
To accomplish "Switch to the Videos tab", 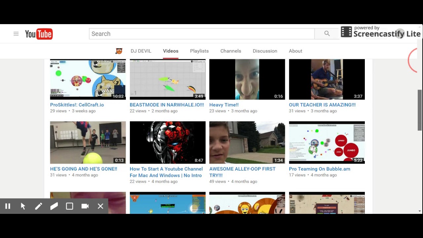I will [171, 51].
